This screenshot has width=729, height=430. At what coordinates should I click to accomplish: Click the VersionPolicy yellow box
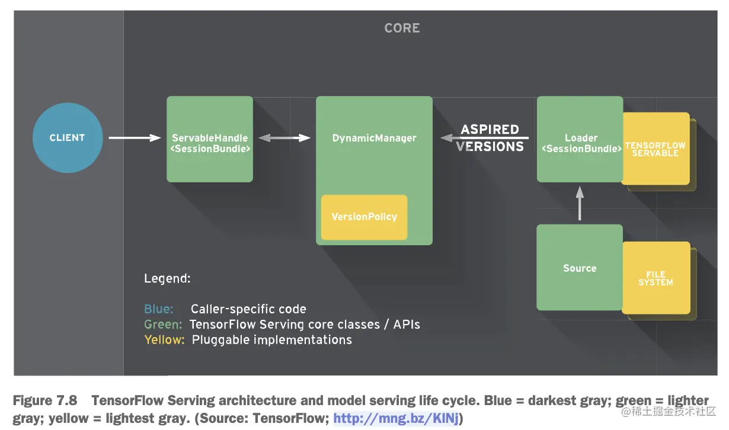point(364,217)
